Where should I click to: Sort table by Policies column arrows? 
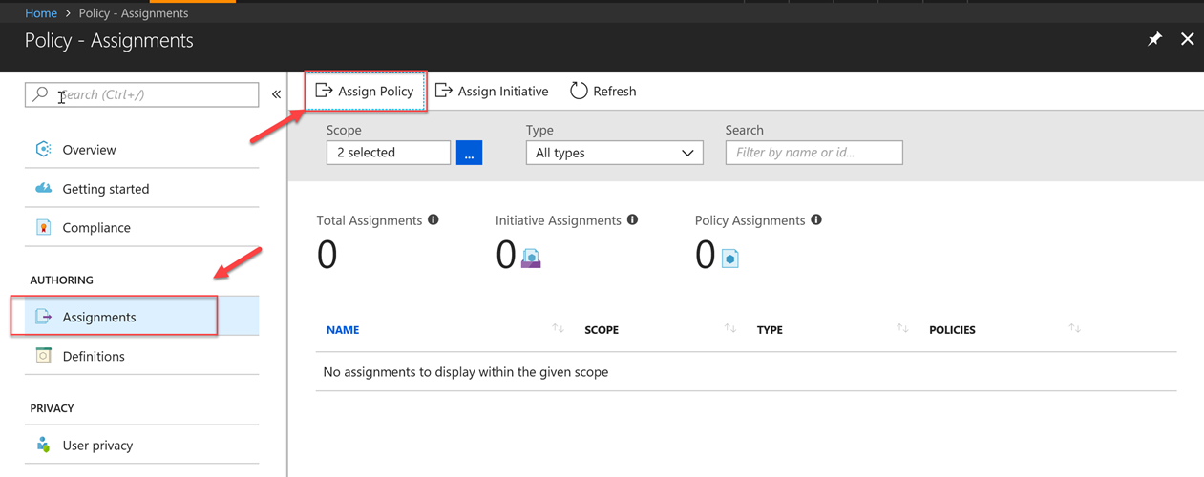coord(1075,329)
